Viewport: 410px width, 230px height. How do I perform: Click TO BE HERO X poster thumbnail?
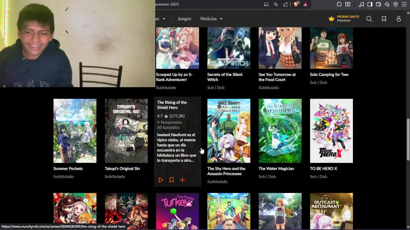[331, 131]
